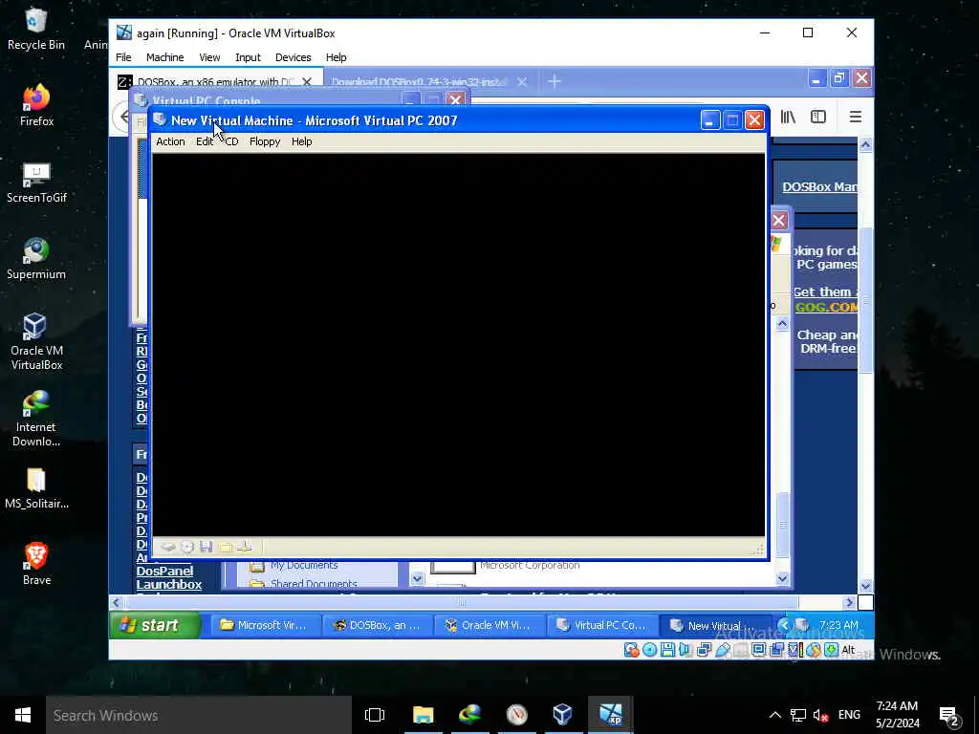Viewport: 979px width, 734px height.
Task: Open host notification center icon
Action: pyautogui.click(x=948, y=715)
